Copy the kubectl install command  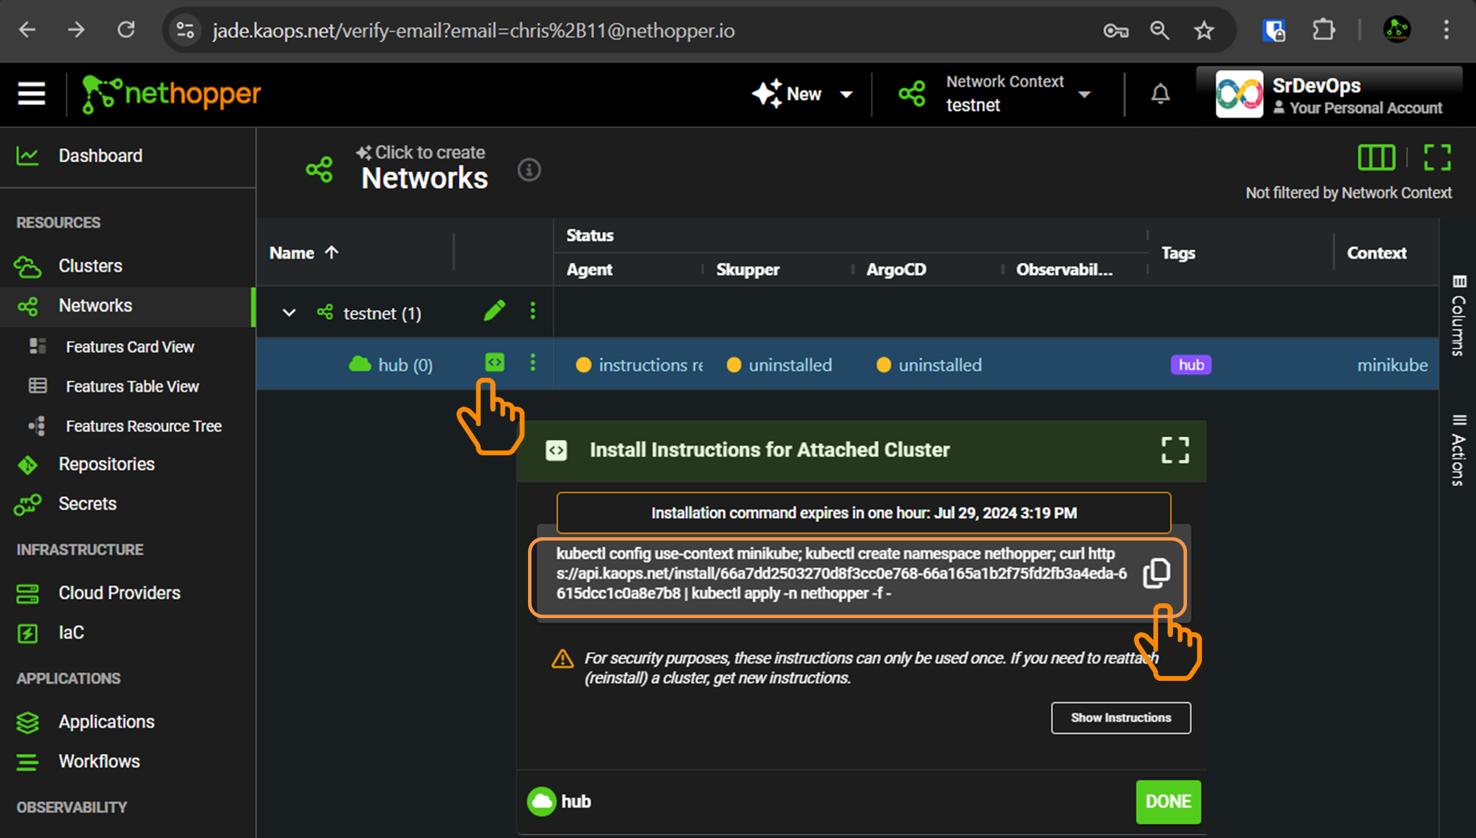[x=1156, y=573]
